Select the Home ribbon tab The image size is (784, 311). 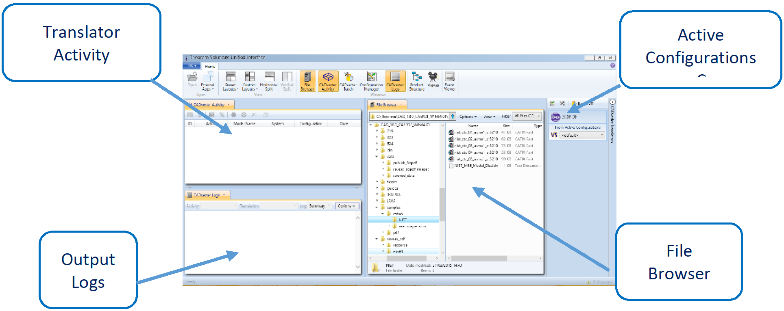(x=210, y=66)
